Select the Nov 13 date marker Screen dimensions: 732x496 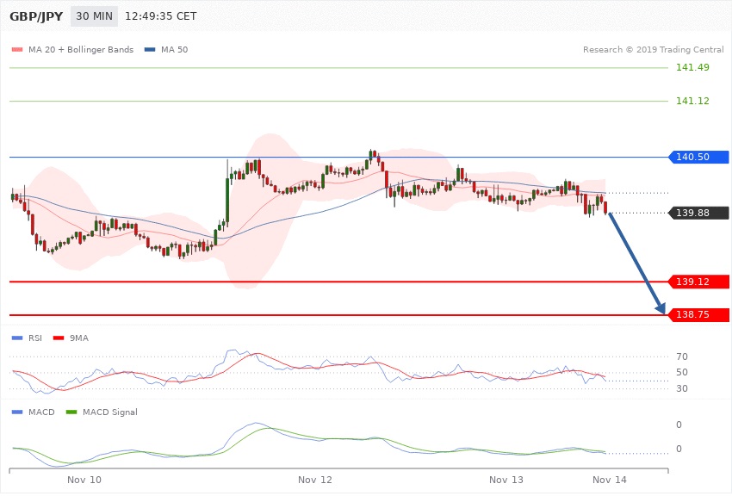pos(506,478)
